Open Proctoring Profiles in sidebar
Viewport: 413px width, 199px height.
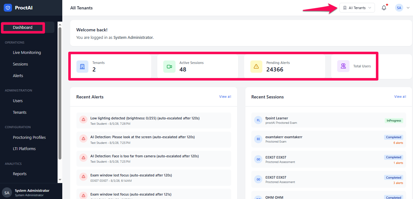[29, 138]
